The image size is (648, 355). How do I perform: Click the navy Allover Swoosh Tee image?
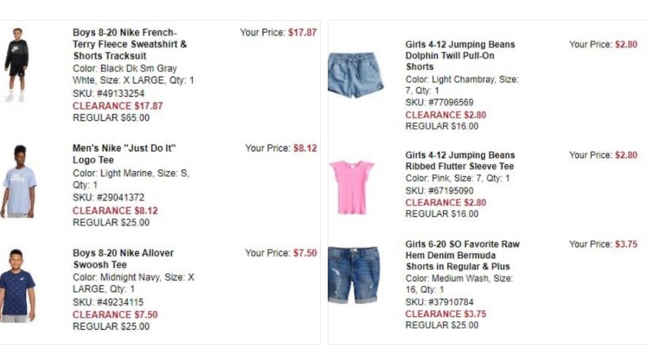click(x=17, y=285)
